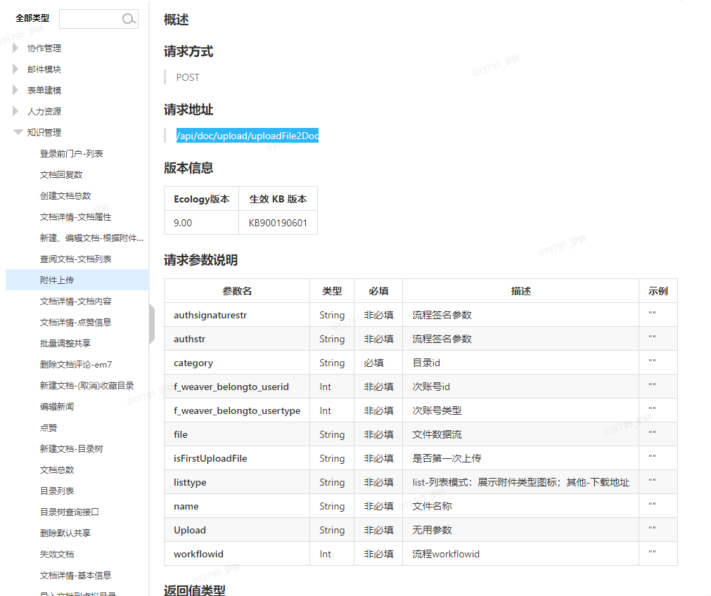Click the 参数名 table column header
This screenshot has width=711, height=596.
point(237,291)
